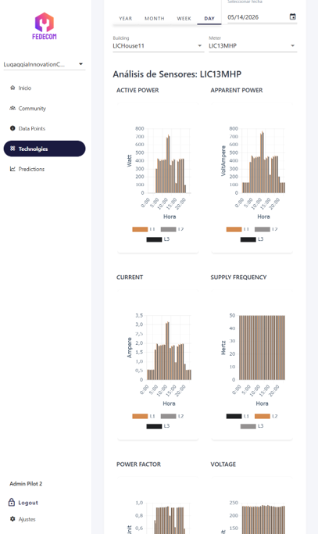Screen dimensions: 318x534
Task: Click L2 orange swatch in Supply Frequency legend
Action: click(263, 416)
